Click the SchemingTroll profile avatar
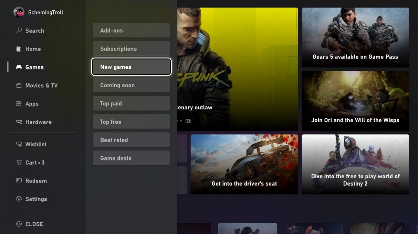The image size is (418, 234). 19,12
